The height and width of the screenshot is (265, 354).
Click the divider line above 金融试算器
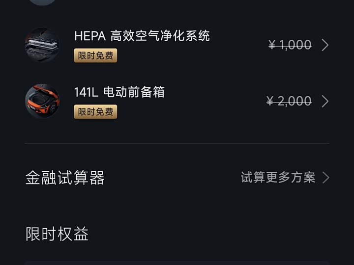177,143
